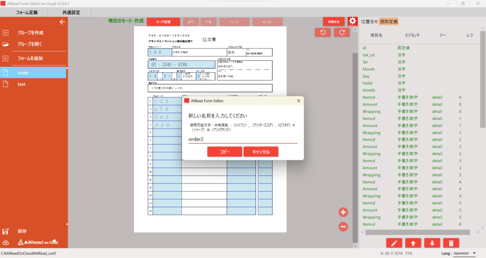Switch to the 位置合せ tab
This screenshot has height=258, width=486.
point(369,21)
